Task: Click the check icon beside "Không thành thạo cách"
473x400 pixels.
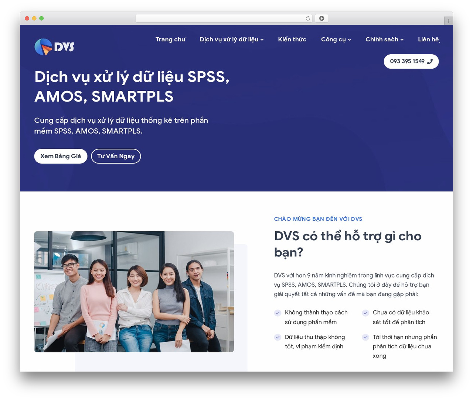Action: coord(278,313)
